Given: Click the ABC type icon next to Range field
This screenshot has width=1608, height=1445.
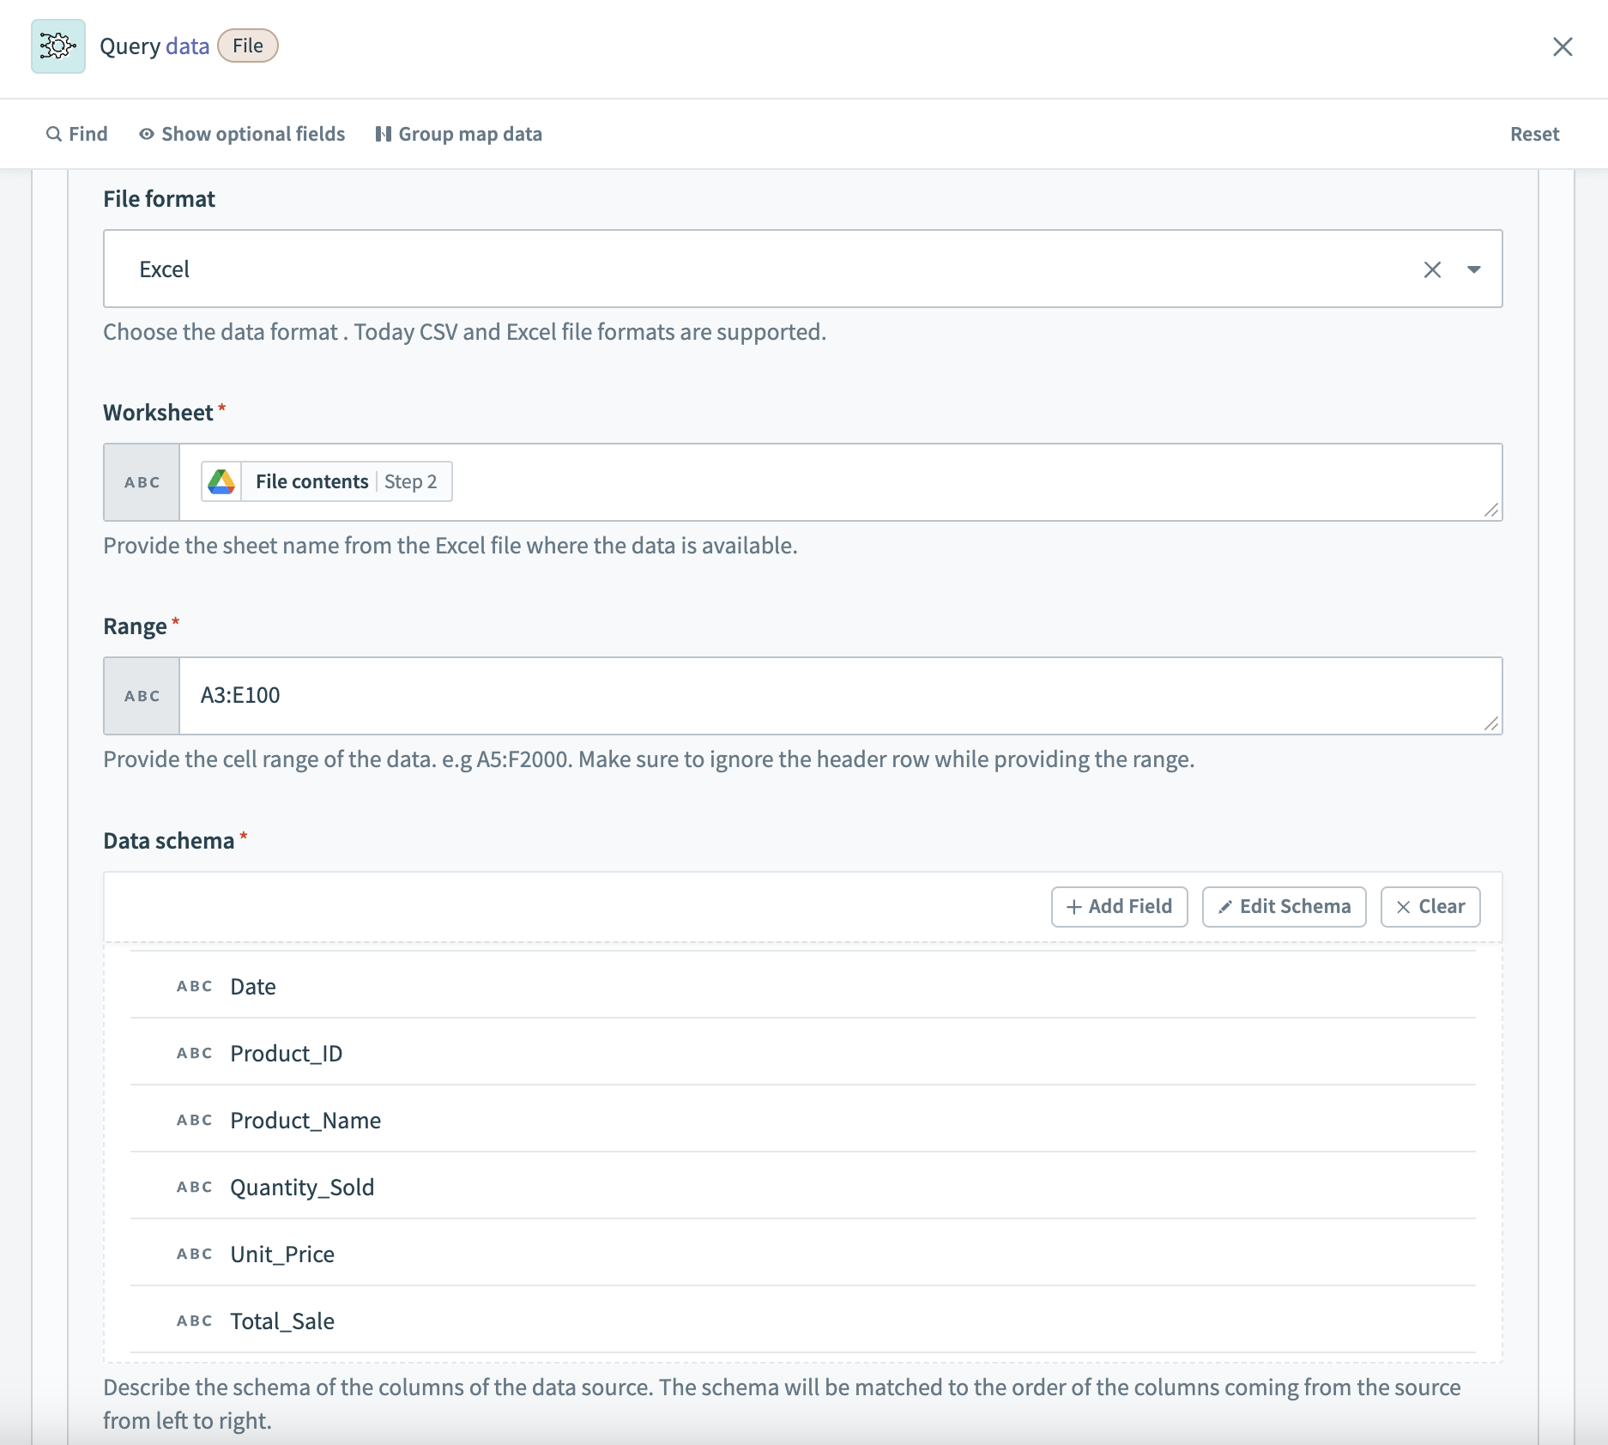Looking at the screenshot, I should 141,695.
